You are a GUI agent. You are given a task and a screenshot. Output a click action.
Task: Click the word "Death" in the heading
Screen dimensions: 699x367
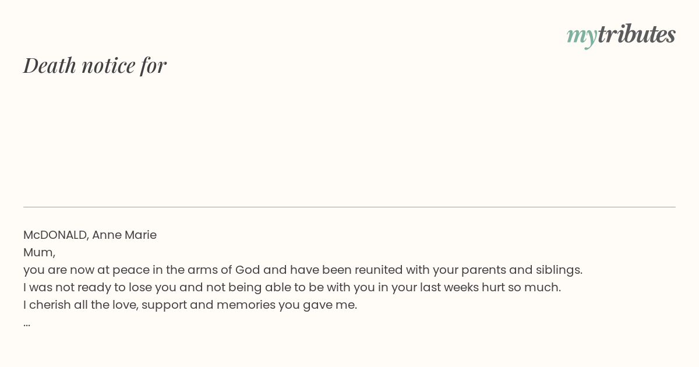click(x=50, y=65)
